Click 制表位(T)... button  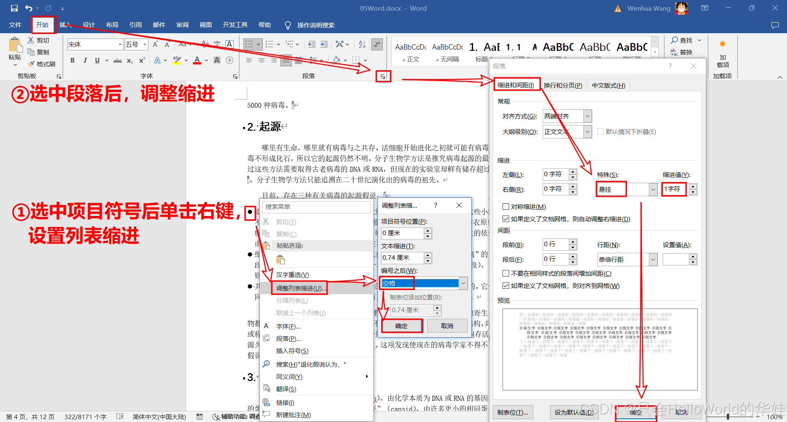point(513,412)
